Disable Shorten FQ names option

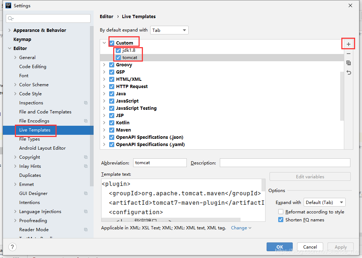coord(281,220)
